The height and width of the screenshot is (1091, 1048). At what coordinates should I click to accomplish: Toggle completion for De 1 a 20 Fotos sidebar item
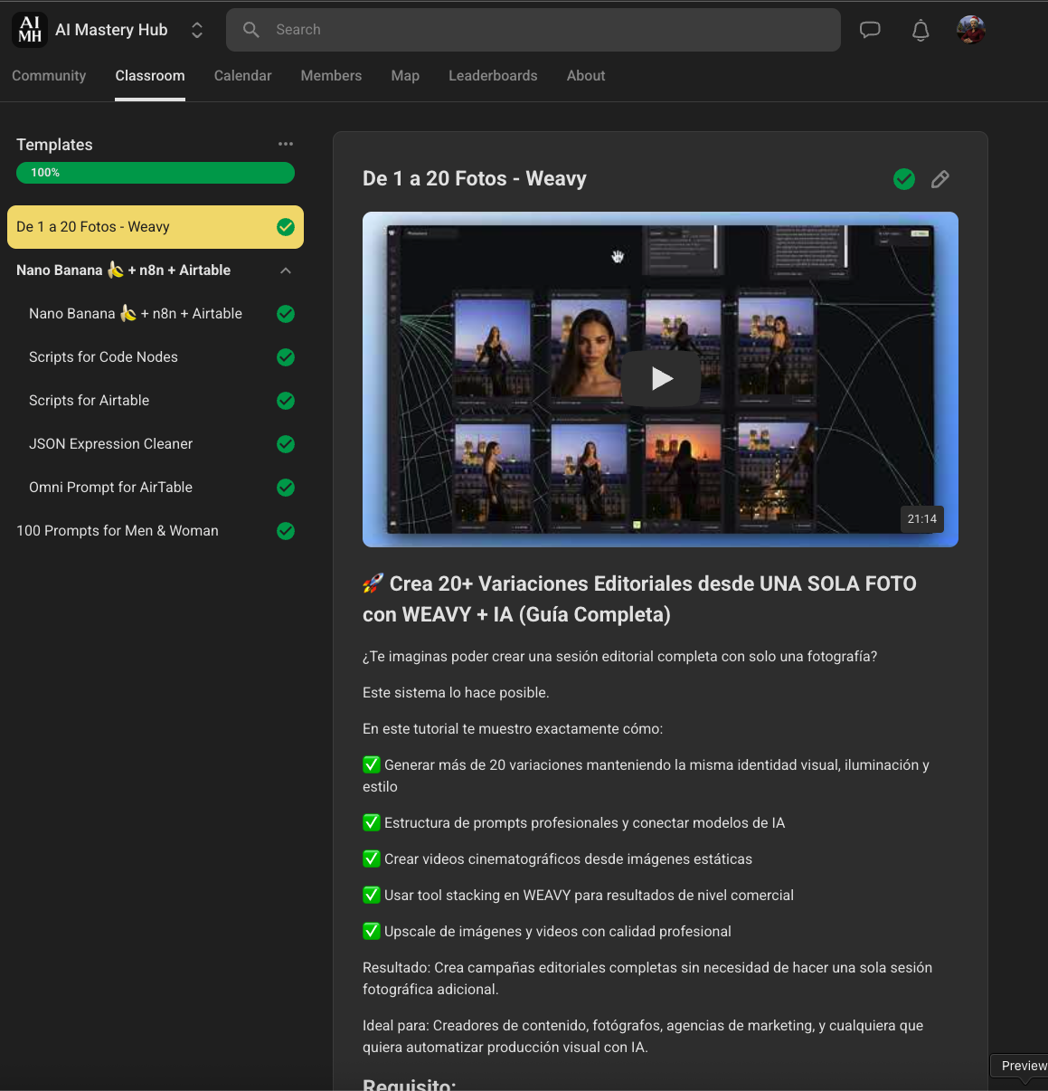click(286, 227)
